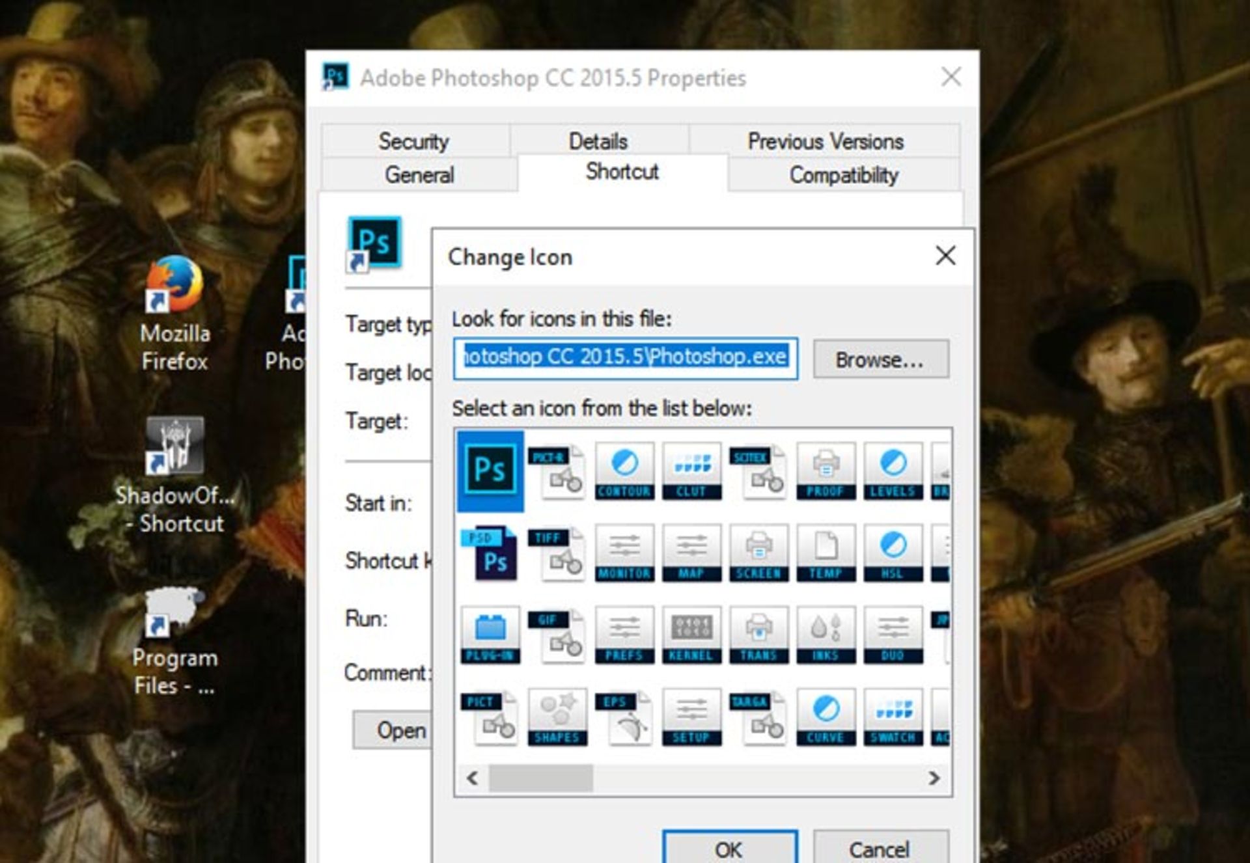The width and height of the screenshot is (1250, 863).
Task: Pick the CLUT icon
Action: 691,471
